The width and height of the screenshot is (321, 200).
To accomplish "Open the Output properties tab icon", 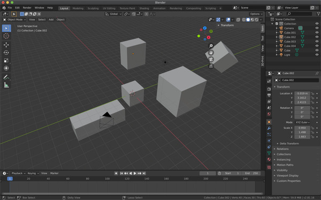I will click(269, 95).
